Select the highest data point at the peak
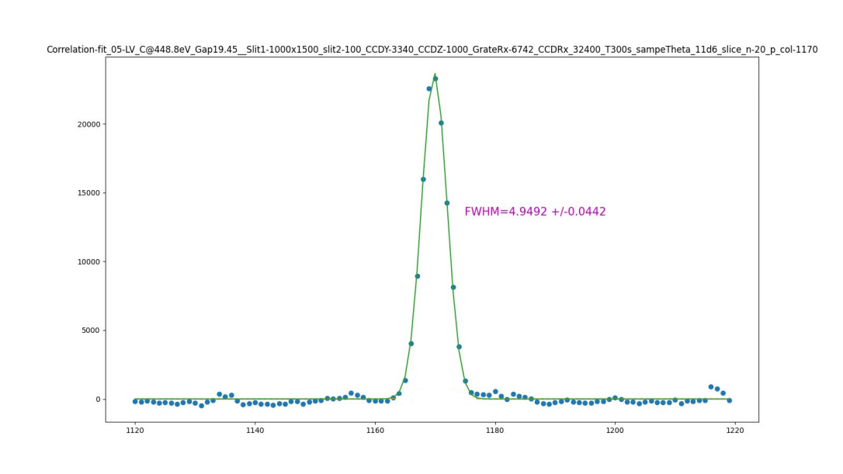The width and height of the screenshot is (843, 474). tap(435, 78)
